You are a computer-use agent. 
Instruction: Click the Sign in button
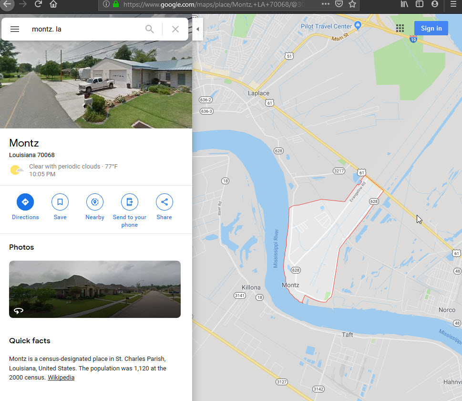point(431,28)
